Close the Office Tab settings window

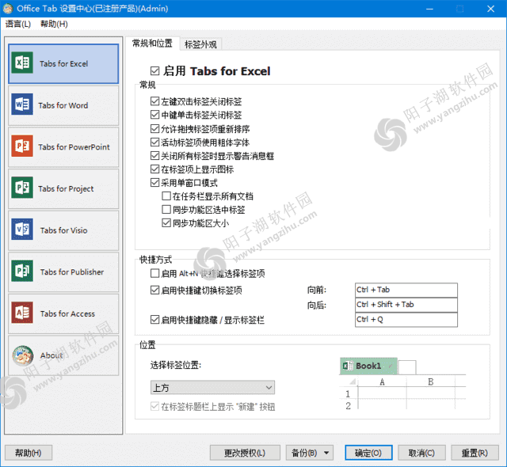click(490, 9)
